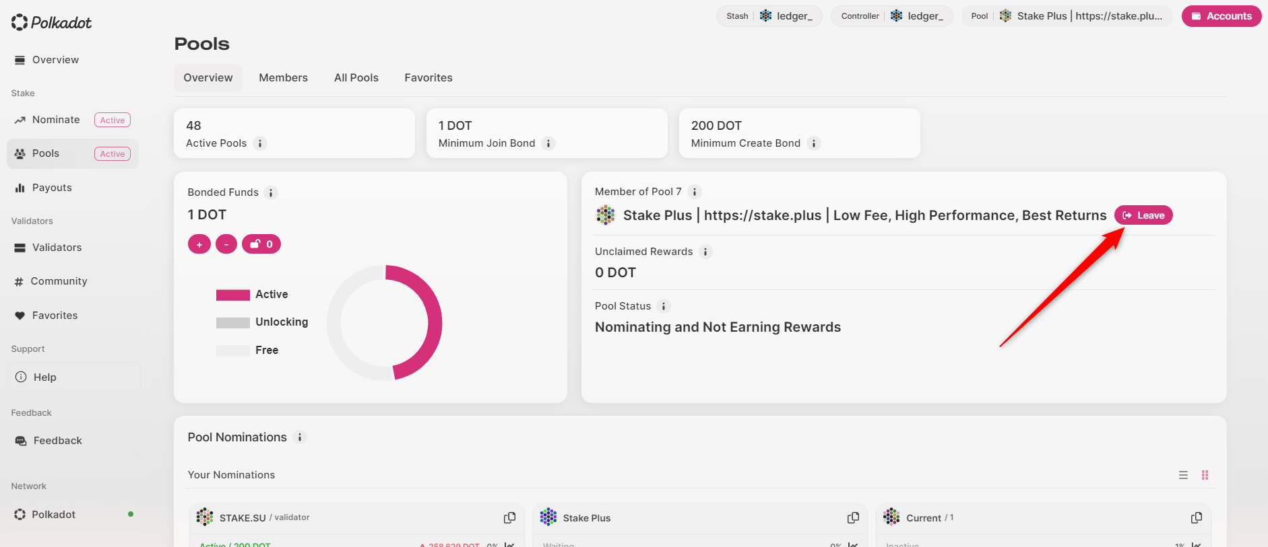Image resolution: width=1268 pixels, height=547 pixels.
Task: Click the Stash ledger_ account chip
Action: tap(769, 16)
